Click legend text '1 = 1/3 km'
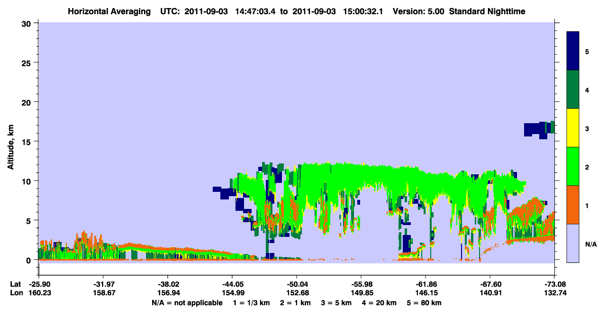This screenshot has width=616, height=316. pyautogui.click(x=251, y=303)
